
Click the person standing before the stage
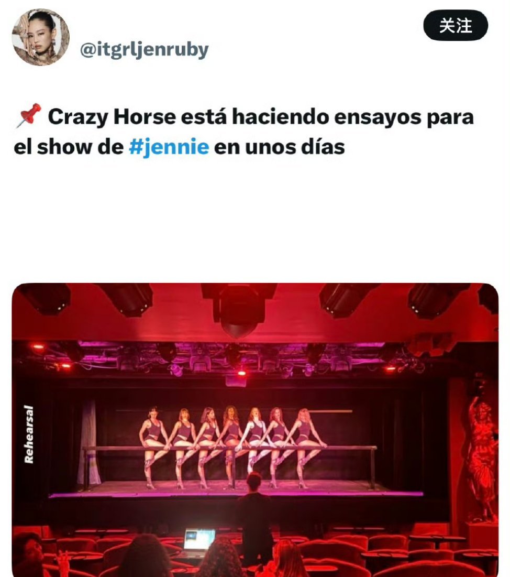(x=254, y=515)
